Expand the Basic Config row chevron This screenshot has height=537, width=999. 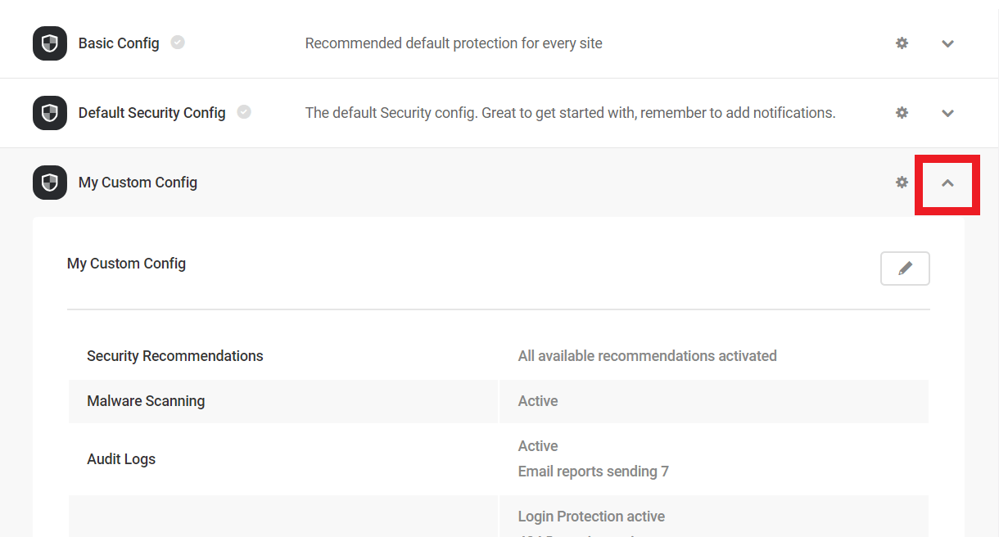tap(947, 43)
